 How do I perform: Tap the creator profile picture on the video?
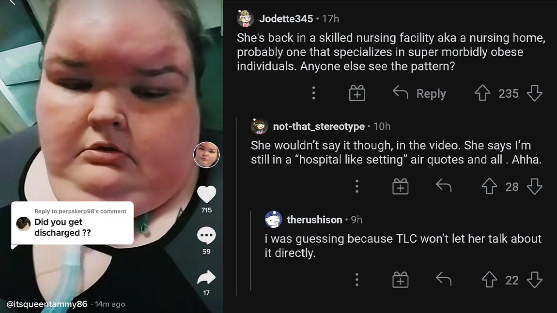(206, 155)
